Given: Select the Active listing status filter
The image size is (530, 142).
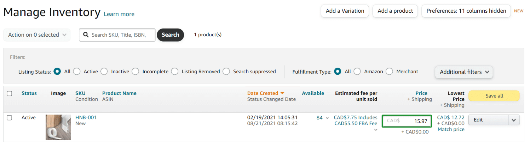Looking at the screenshot, I should click(x=77, y=72).
